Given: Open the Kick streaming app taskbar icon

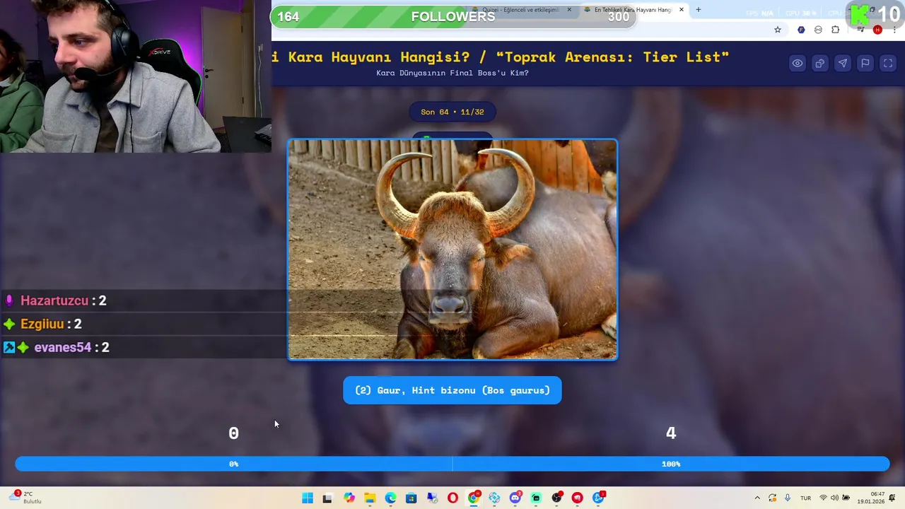Looking at the screenshot, I should (x=536, y=498).
